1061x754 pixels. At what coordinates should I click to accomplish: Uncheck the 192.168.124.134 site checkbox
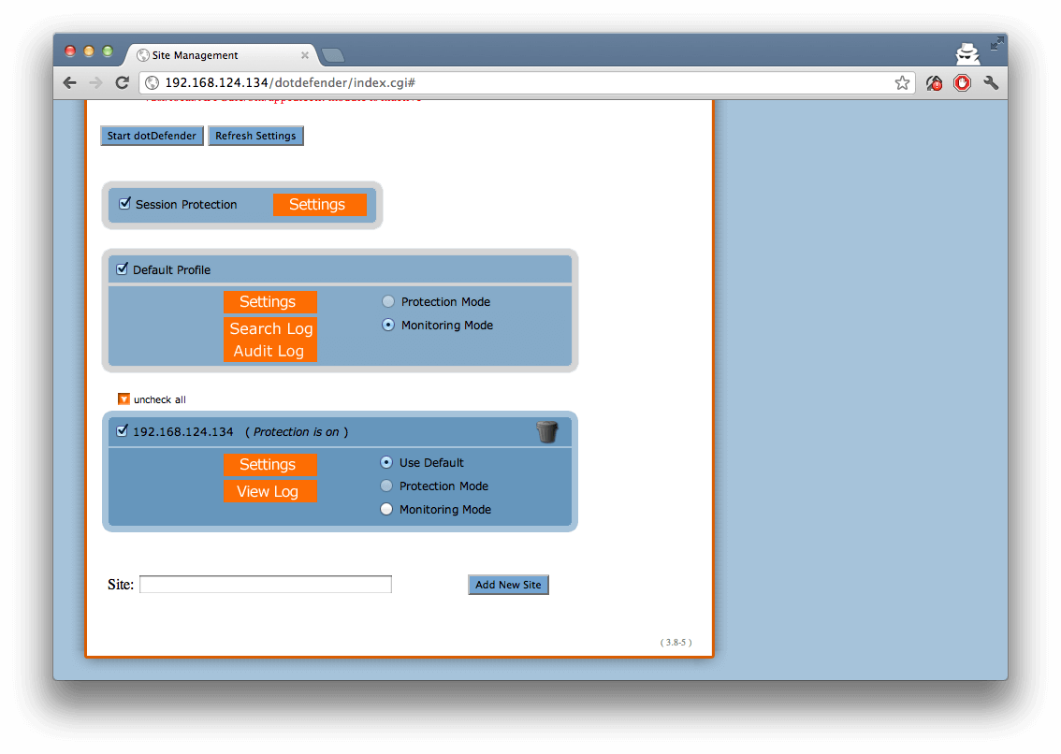click(x=122, y=431)
